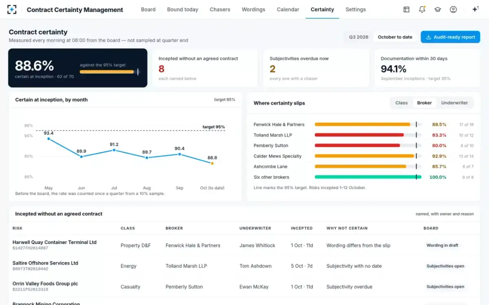Click the Jun 89.9 data point
This screenshot has width=489, height=305.
click(x=81, y=157)
